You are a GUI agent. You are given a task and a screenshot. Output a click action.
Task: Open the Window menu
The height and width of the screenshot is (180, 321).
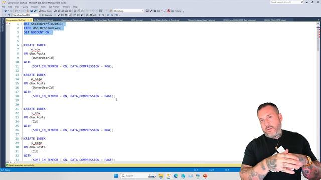[66, 7]
